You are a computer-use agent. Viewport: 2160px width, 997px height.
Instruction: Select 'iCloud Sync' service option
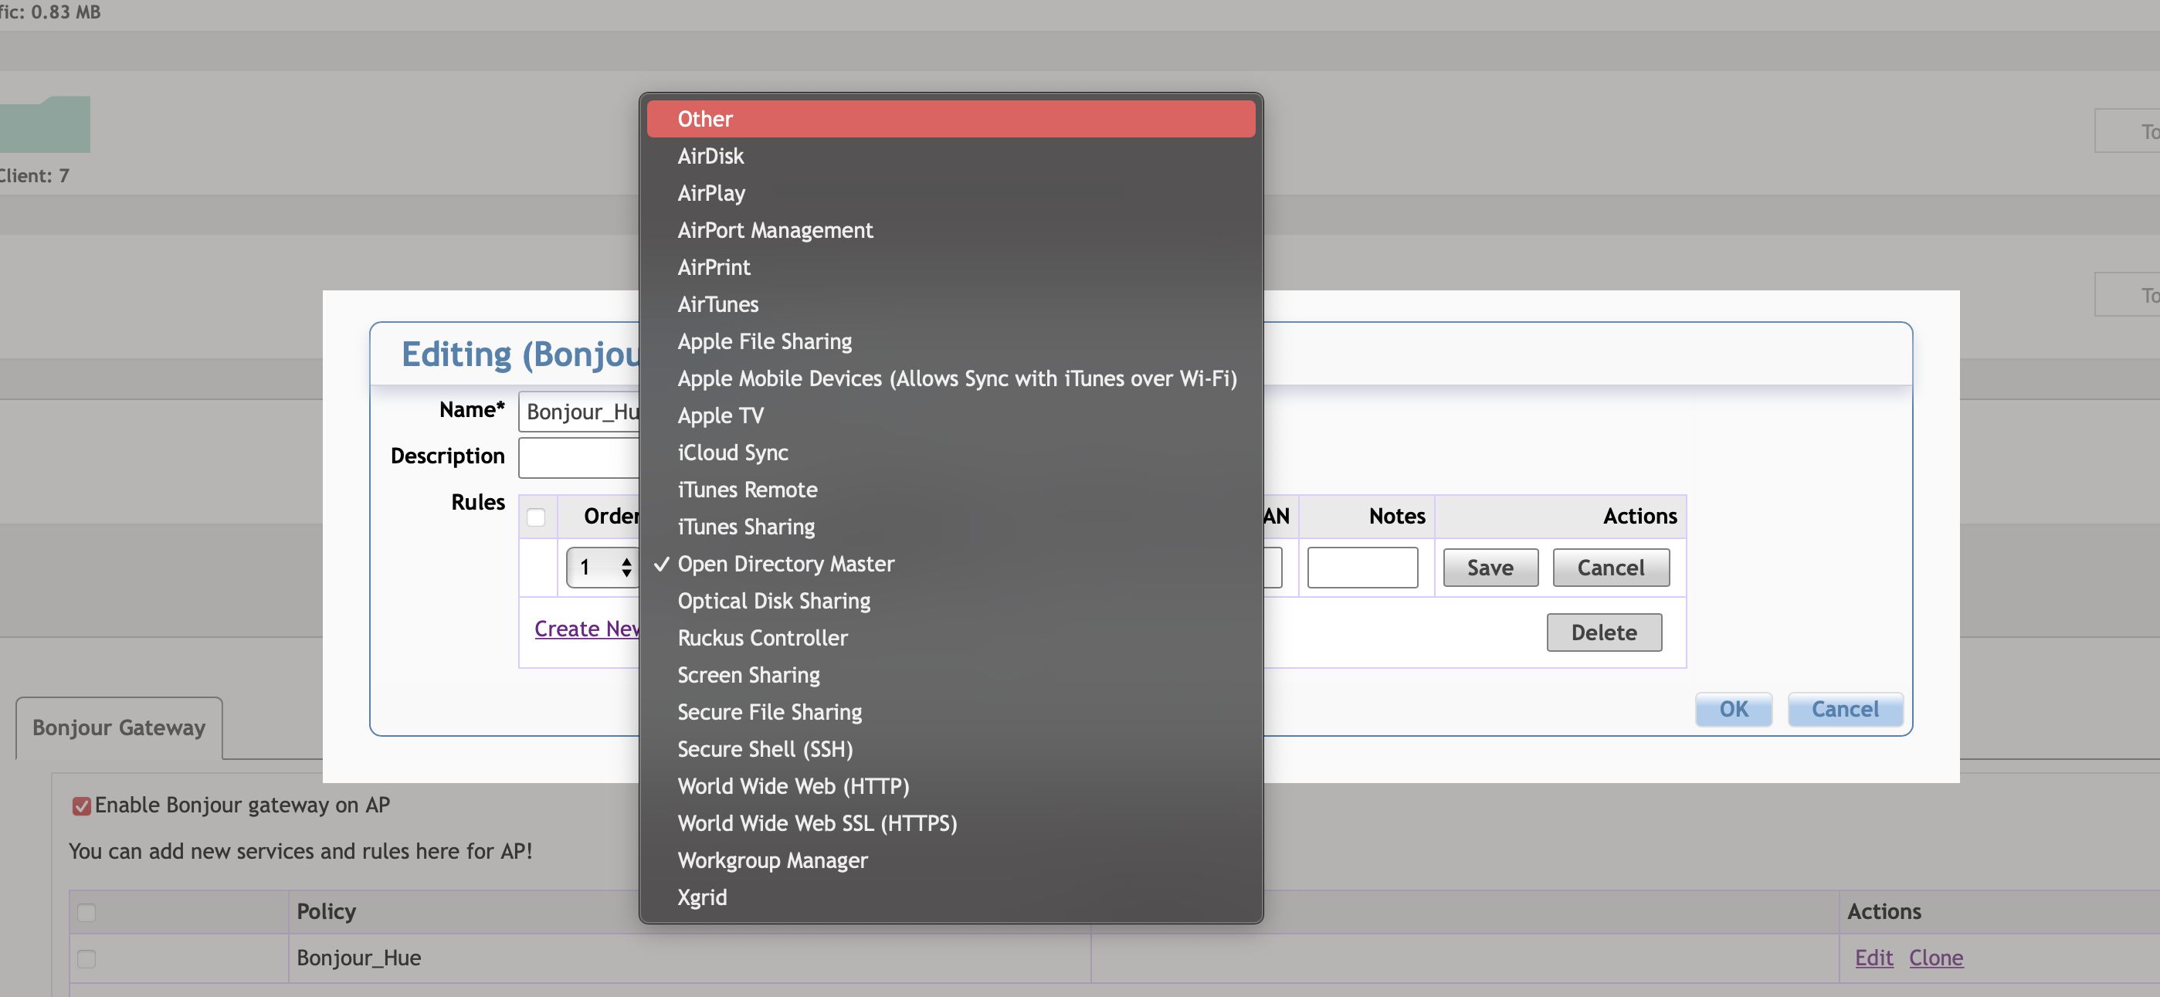pyautogui.click(x=733, y=452)
